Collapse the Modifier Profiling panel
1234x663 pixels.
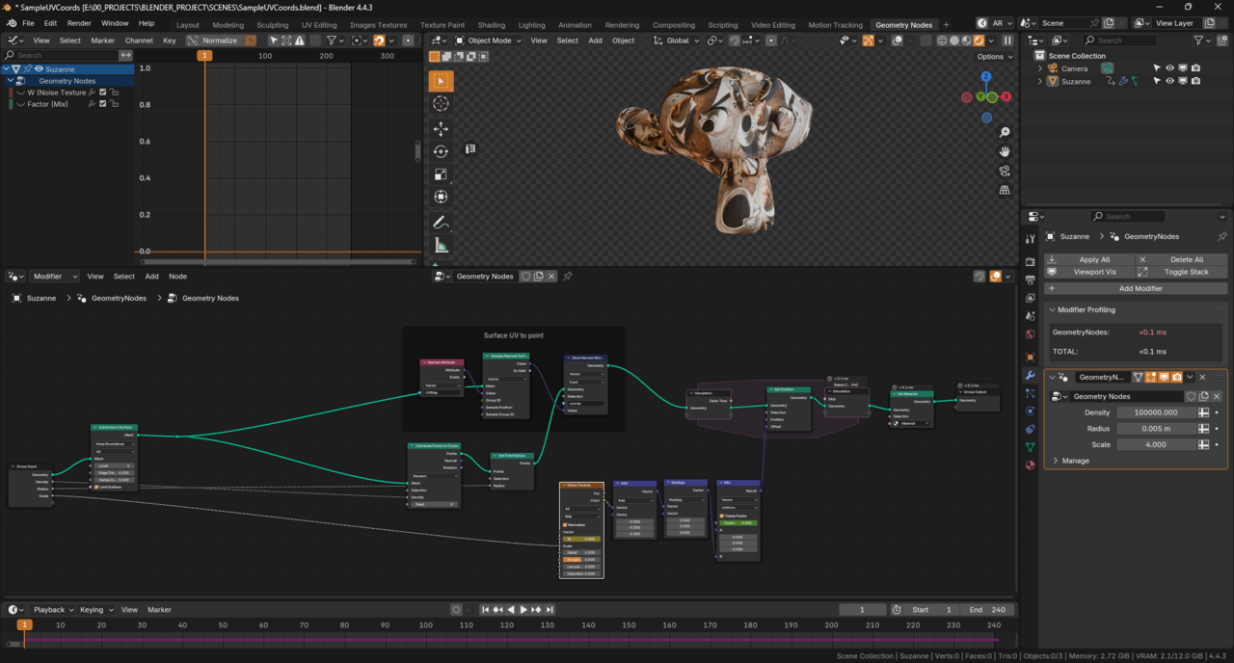tap(1052, 310)
